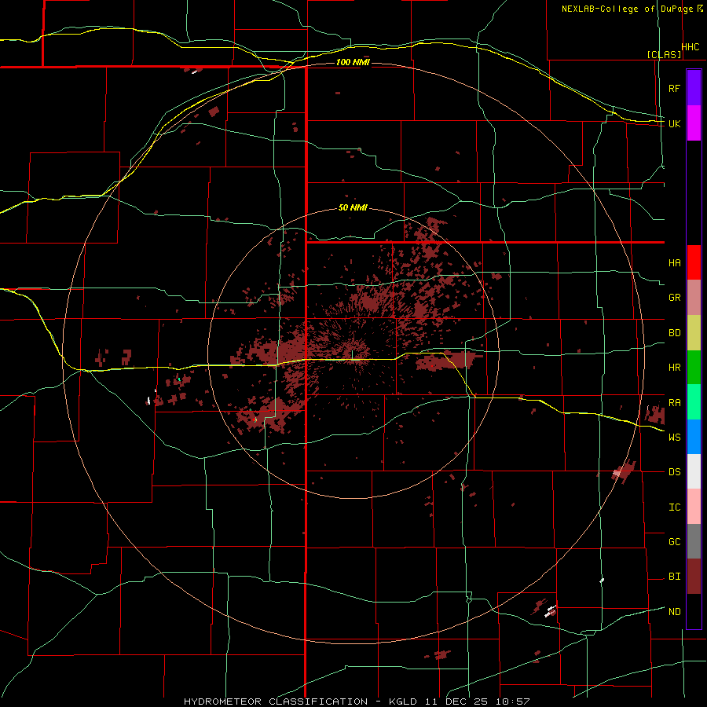Click the HR legend label text
The height and width of the screenshot is (707, 707).
coord(674,368)
